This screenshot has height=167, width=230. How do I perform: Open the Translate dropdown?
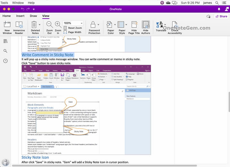pyautogui.click(x=165, y=24)
